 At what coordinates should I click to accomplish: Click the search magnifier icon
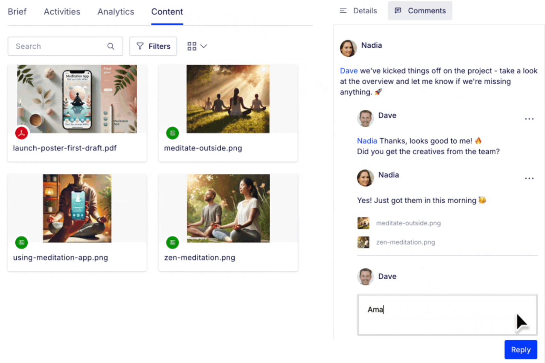(x=111, y=46)
